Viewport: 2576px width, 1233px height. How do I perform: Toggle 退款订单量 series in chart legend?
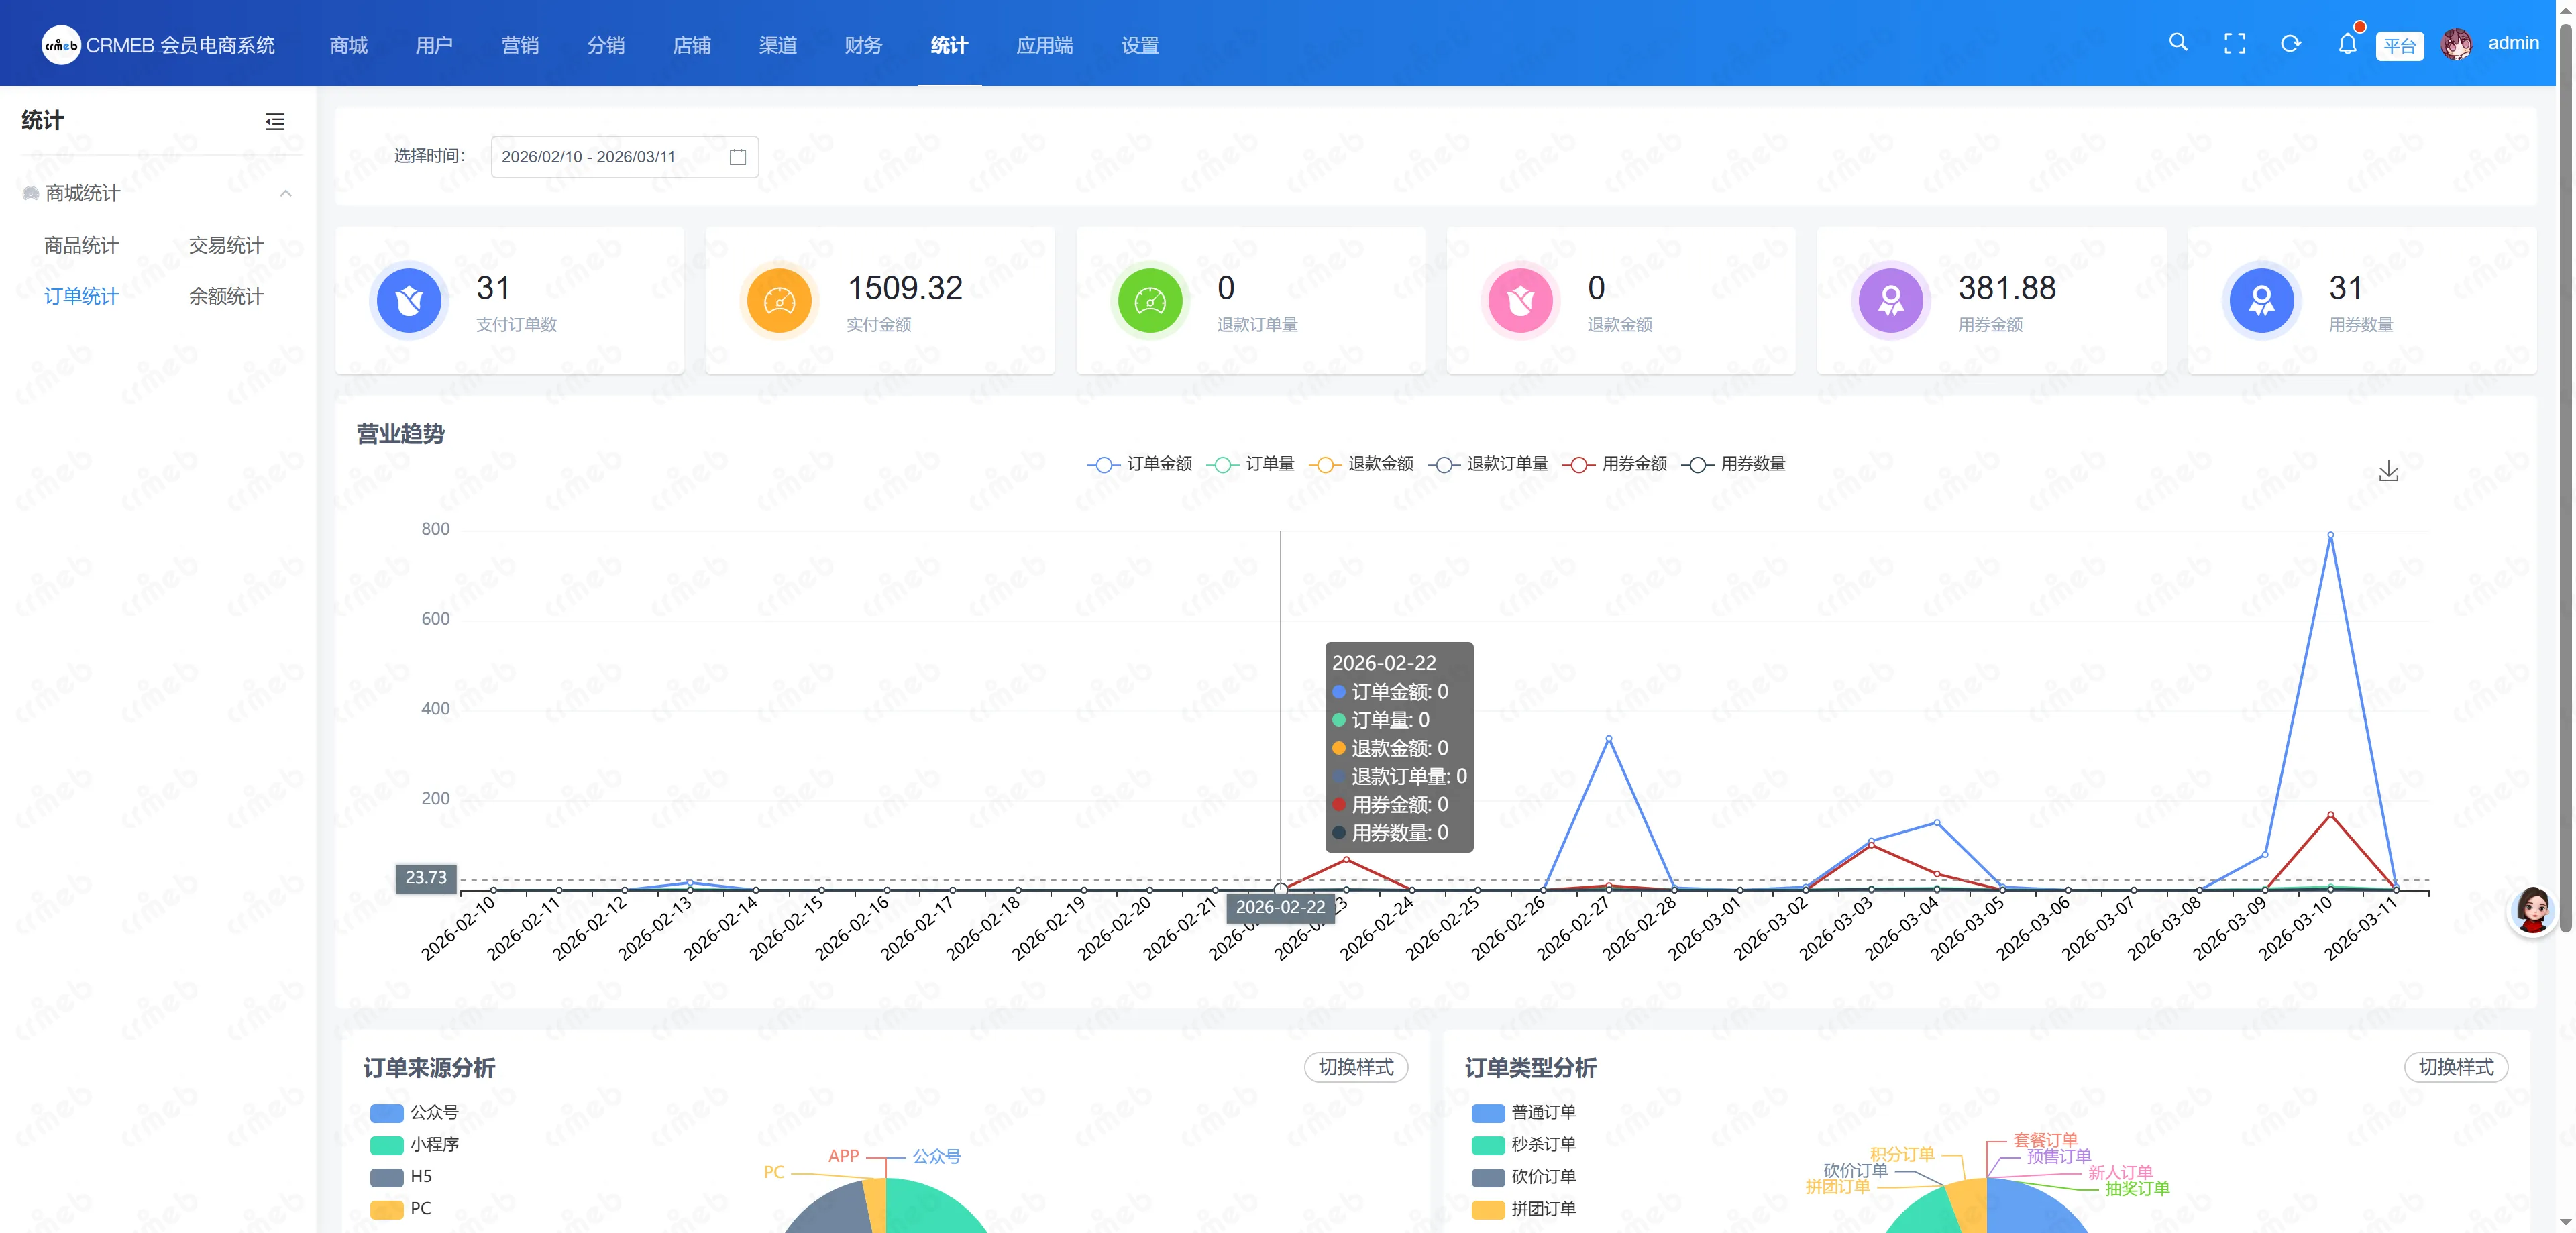(x=1488, y=464)
